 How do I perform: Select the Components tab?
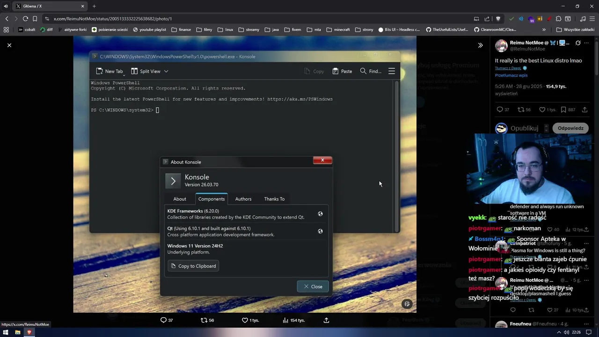[212, 199]
